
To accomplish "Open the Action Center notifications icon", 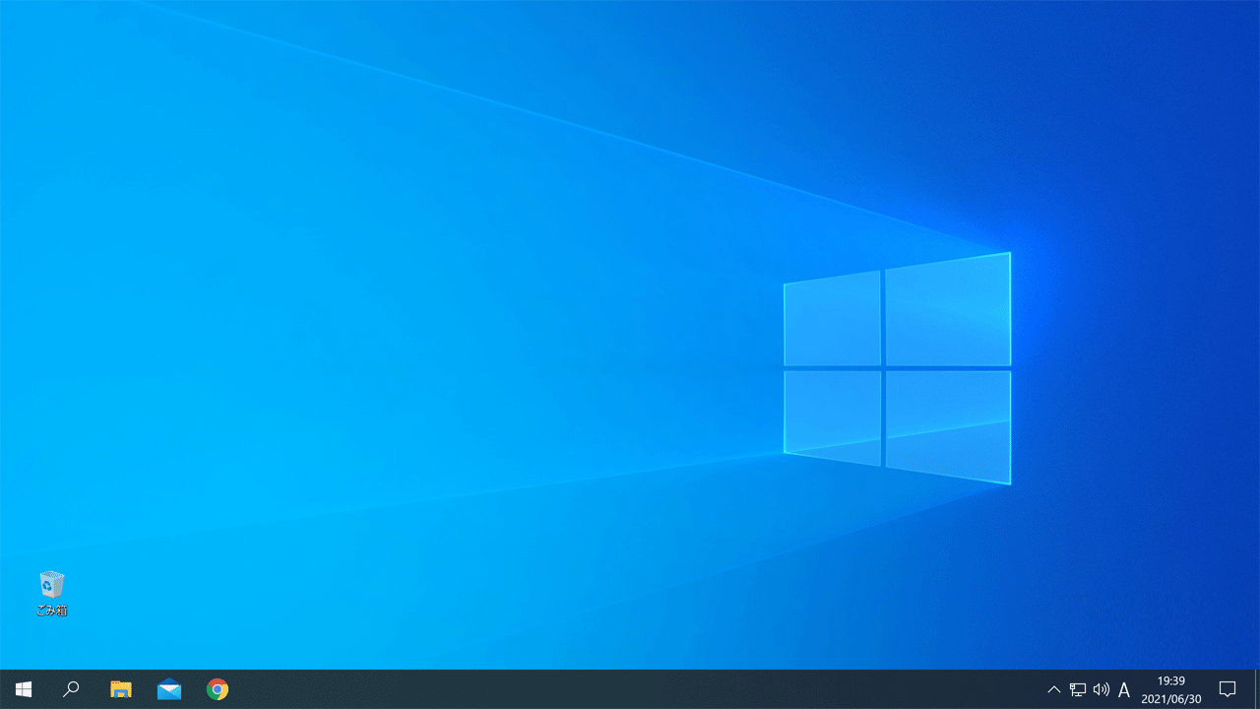I will click(1228, 689).
